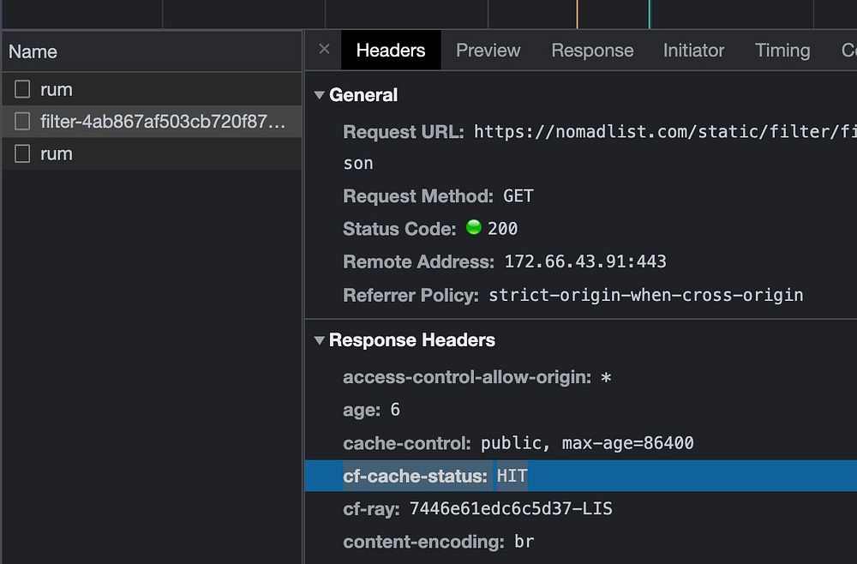
Task: Switch to the Preview tab
Action: pos(488,51)
